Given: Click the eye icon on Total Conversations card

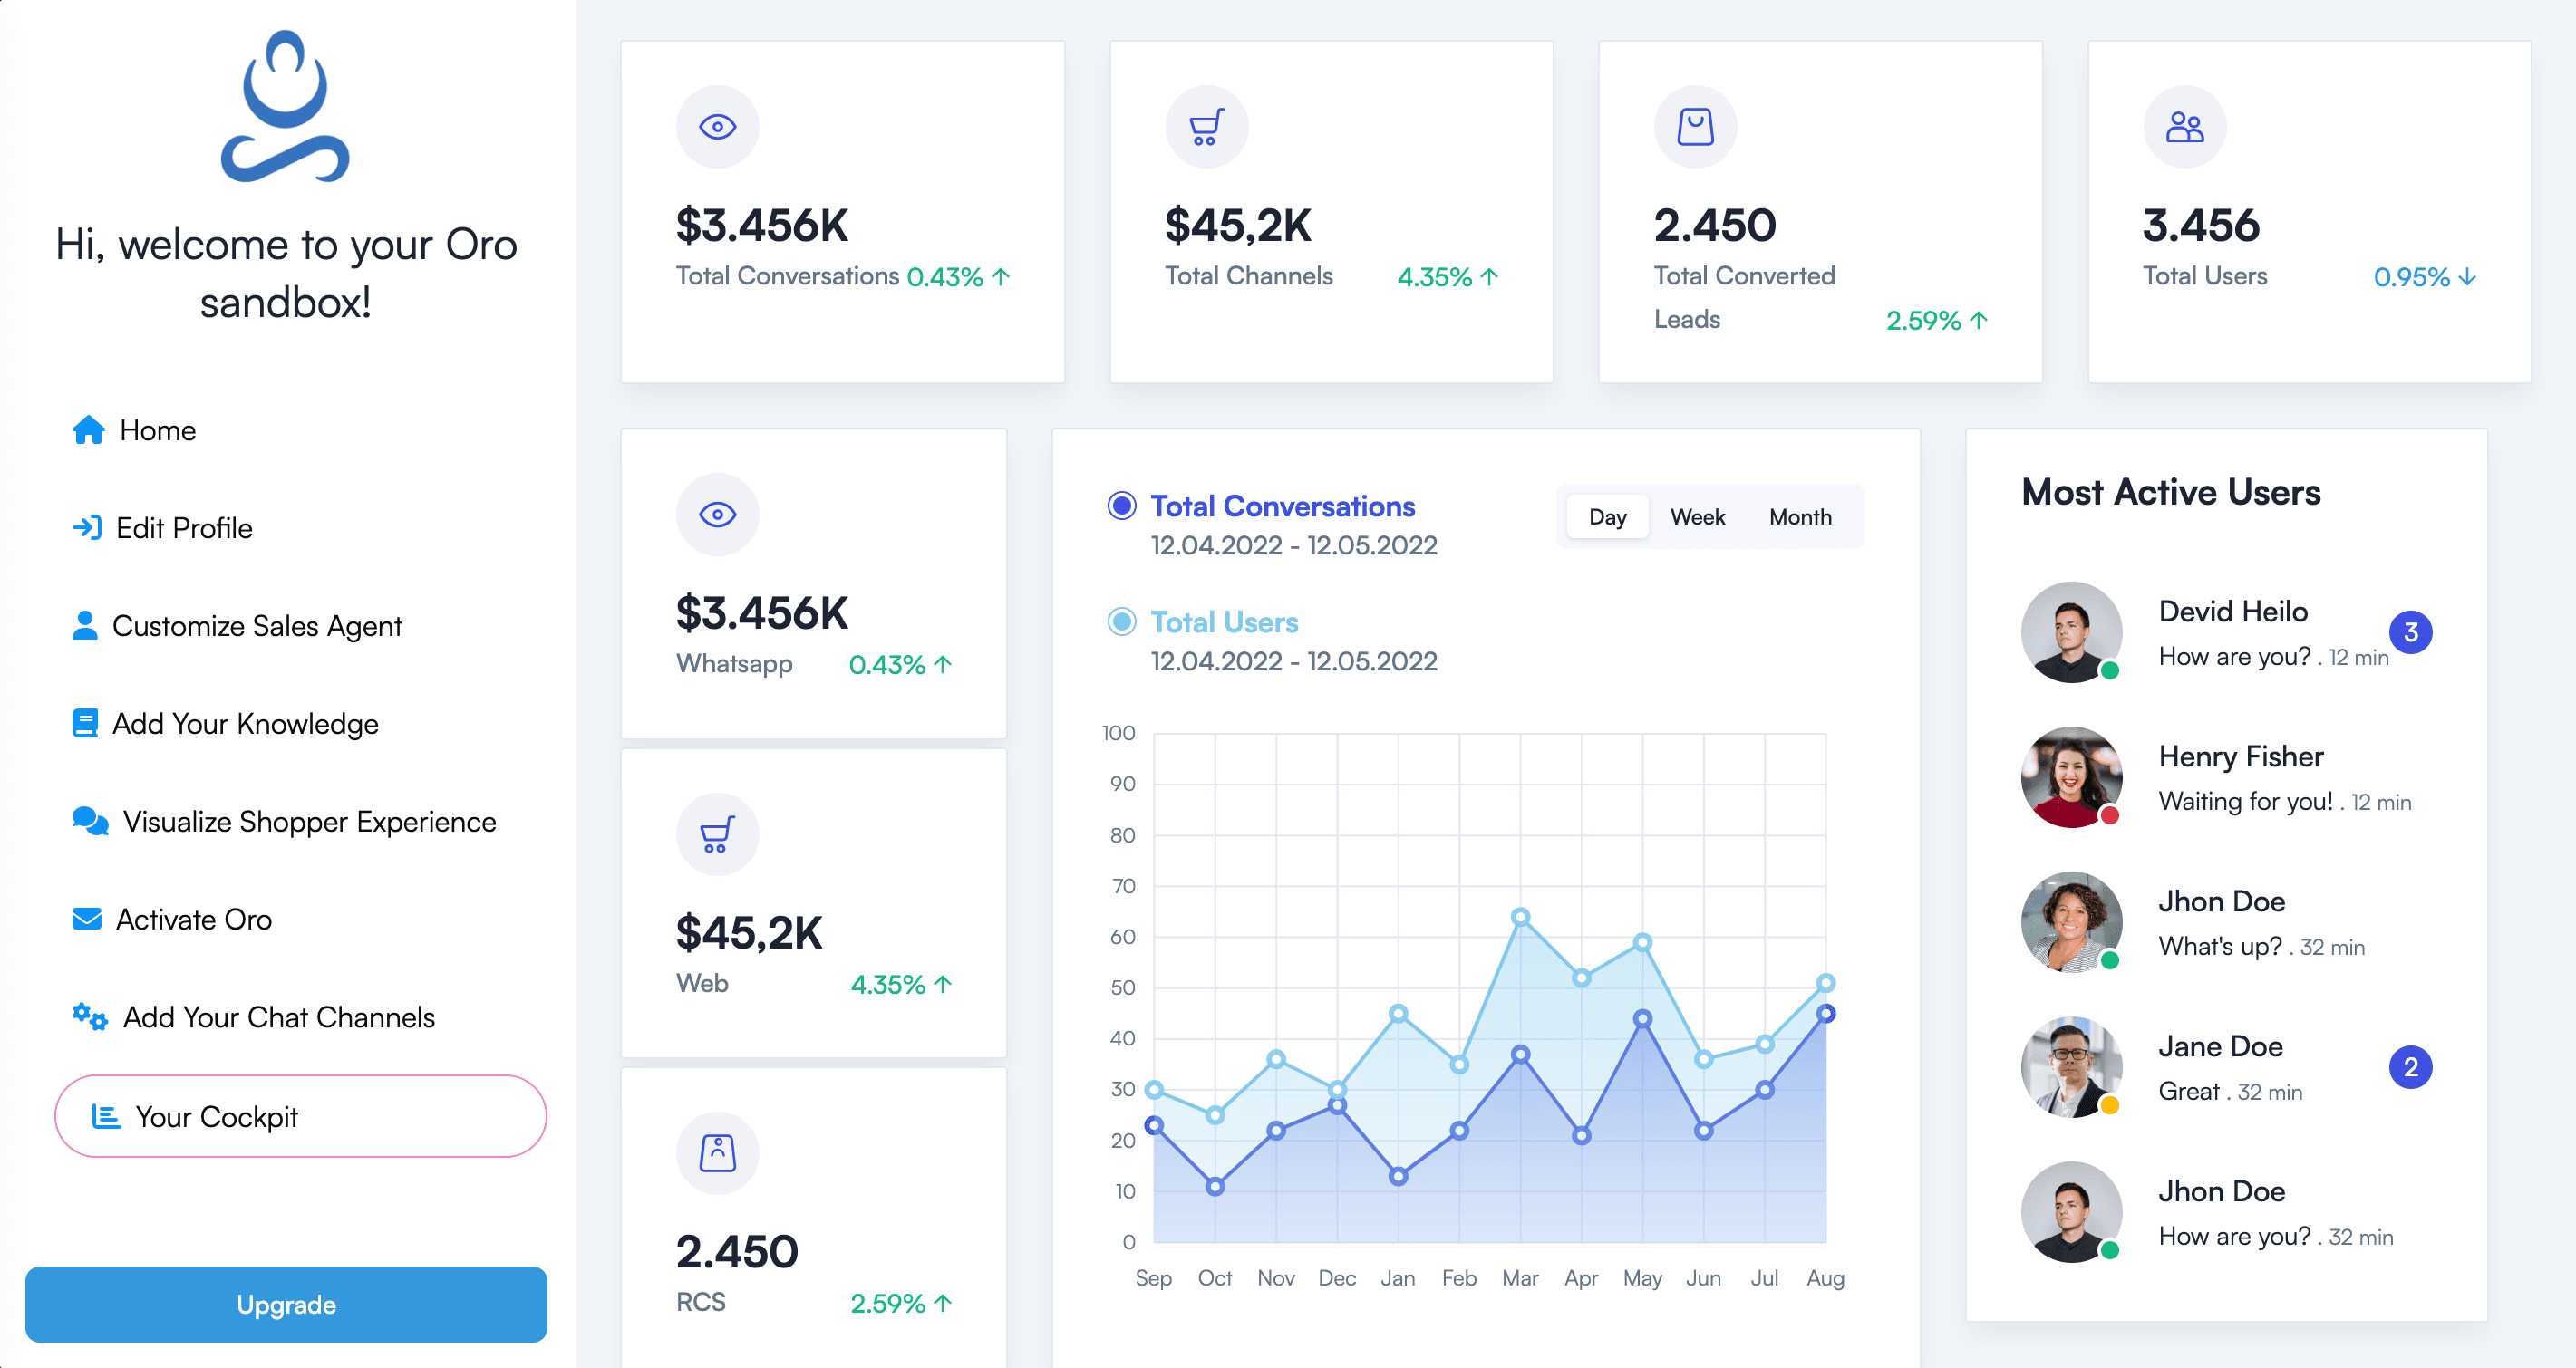Looking at the screenshot, I should pyautogui.click(x=717, y=126).
